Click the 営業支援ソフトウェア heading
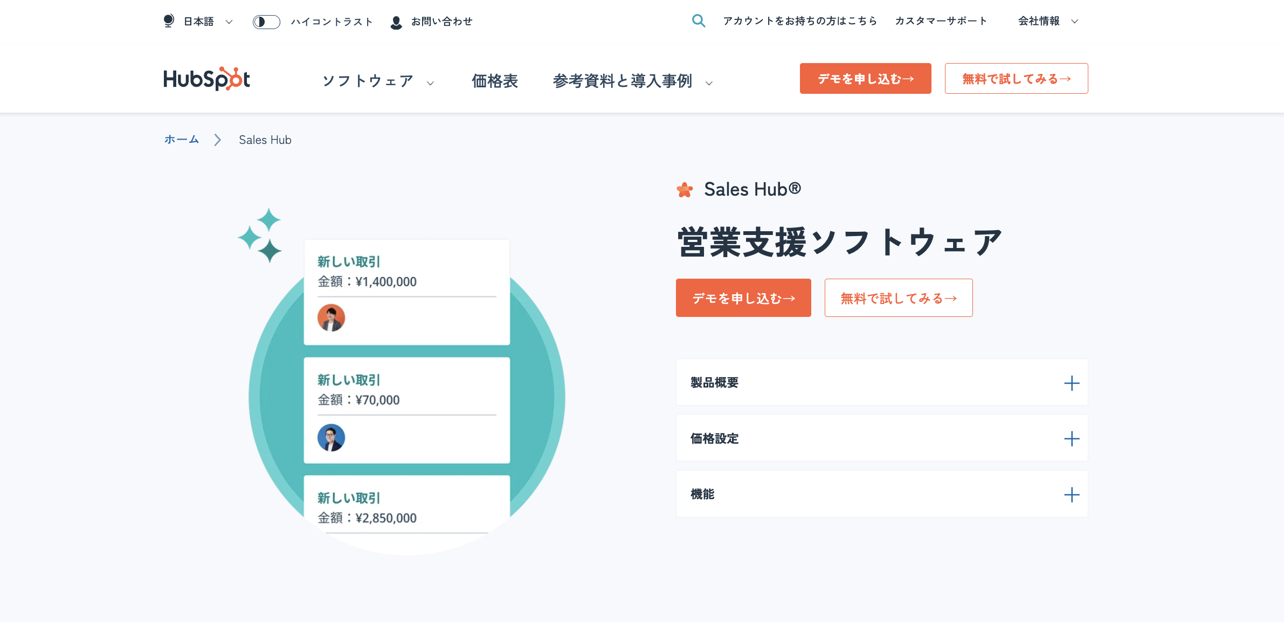This screenshot has height=622, width=1284. (839, 242)
